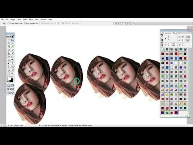This screenshot has width=193, height=145.
Task: Click the Adobe Online icon atop toolbox
Action: point(10,36)
